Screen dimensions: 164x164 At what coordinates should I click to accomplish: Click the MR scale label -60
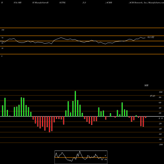(160, 134)
